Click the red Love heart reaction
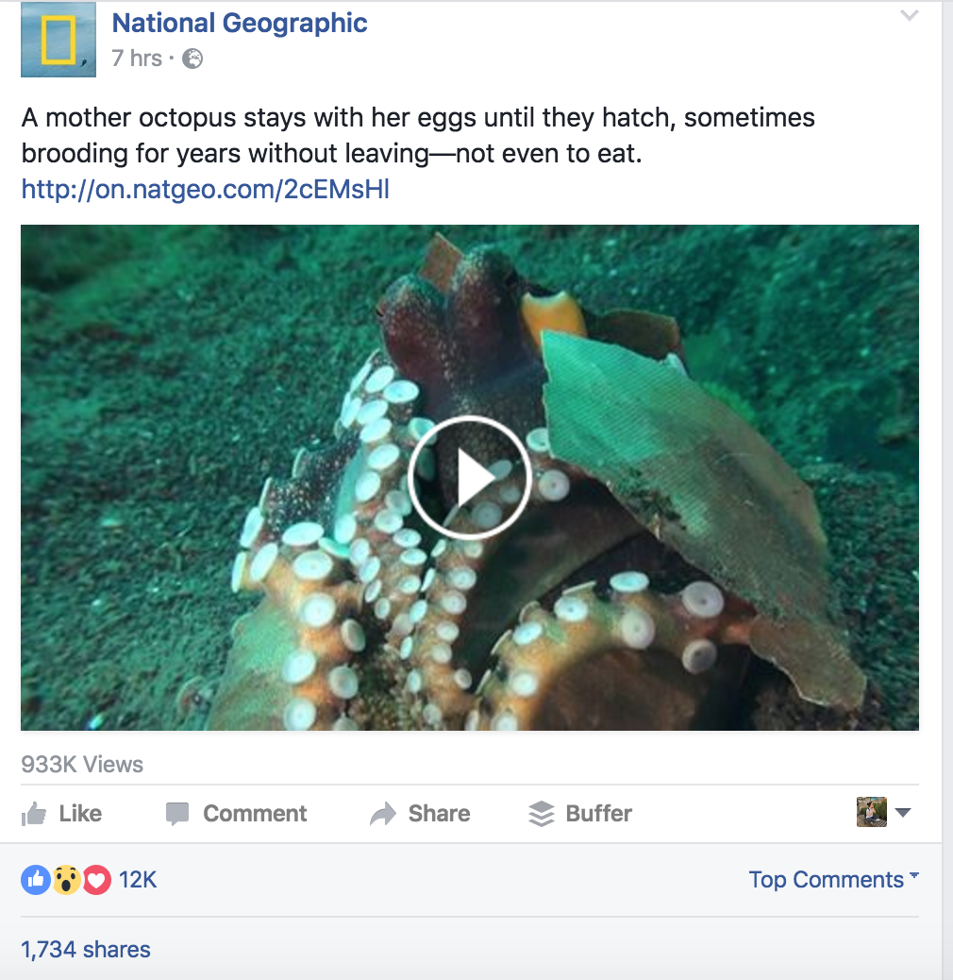This screenshot has width=953, height=980. coord(96,880)
